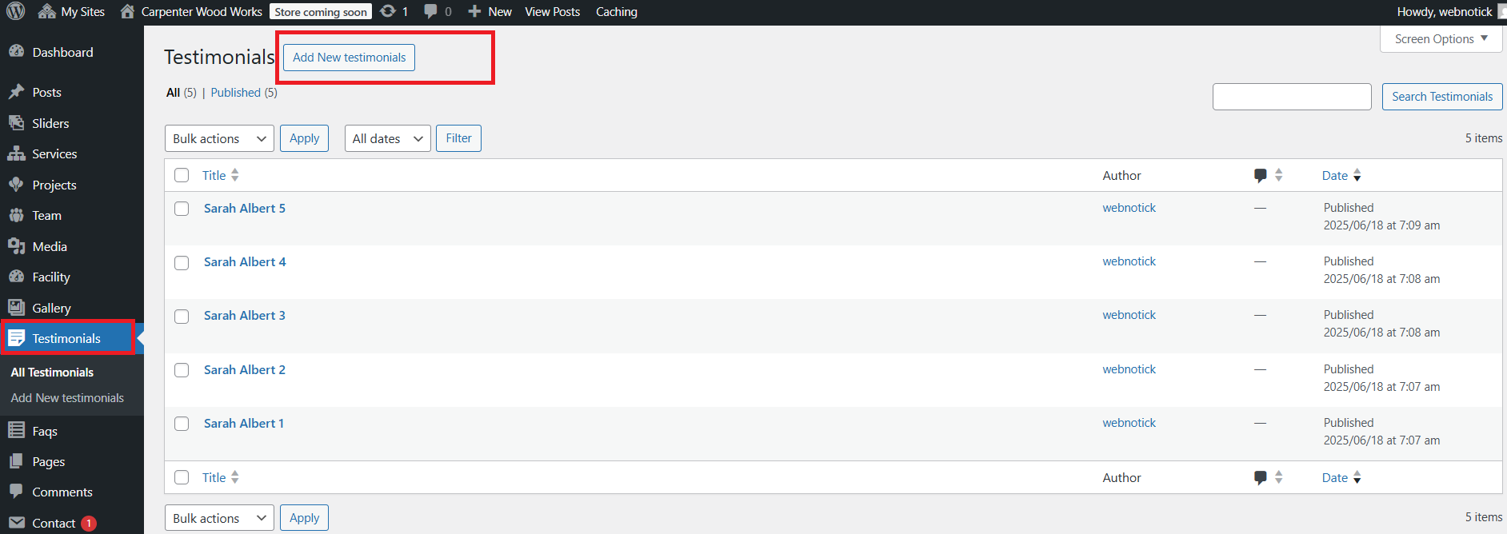The width and height of the screenshot is (1507, 534).
Task: Open Sliders from the sidebar icon
Action: (16, 123)
